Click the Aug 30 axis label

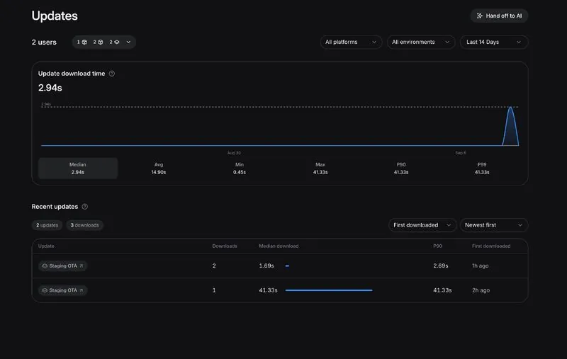[234, 153]
